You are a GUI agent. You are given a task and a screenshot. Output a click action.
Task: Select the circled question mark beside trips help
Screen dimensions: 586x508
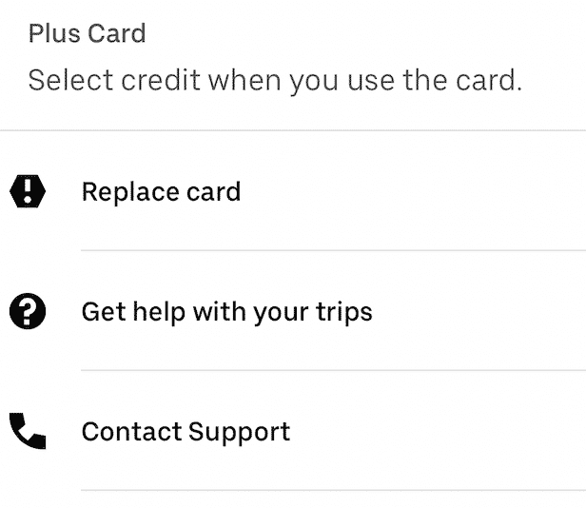[x=28, y=311]
